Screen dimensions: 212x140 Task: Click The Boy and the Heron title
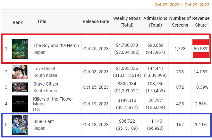pyautogui.click(x=56, y=45)
